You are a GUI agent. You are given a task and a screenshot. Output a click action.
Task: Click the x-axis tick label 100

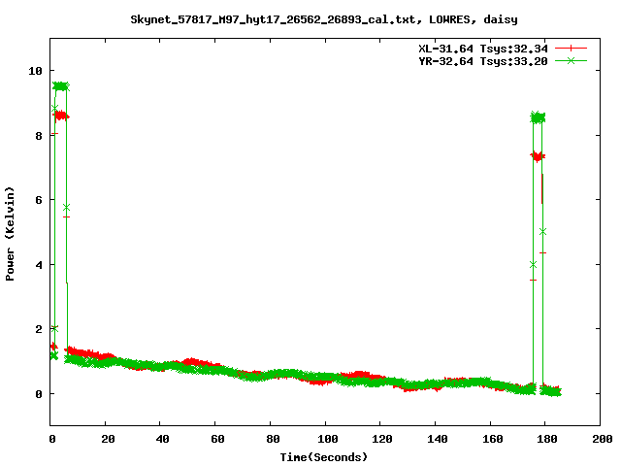pos(328,439)
